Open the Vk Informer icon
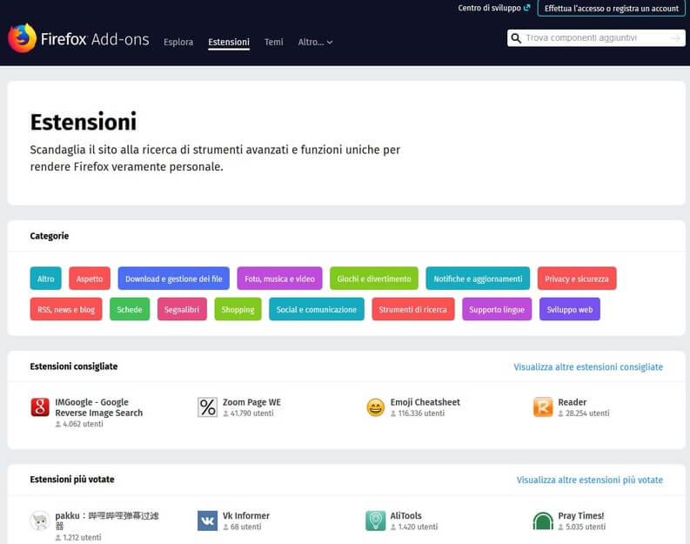690x544 pixels. click(207, 520)
